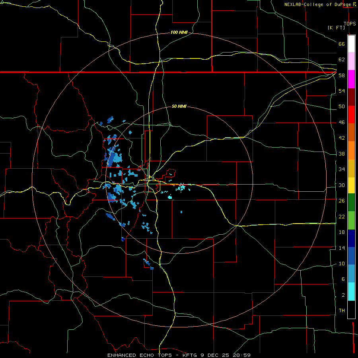Click the '50 NMI' range ring label
The image size is (358, 358).
click(x=179, y=106)
